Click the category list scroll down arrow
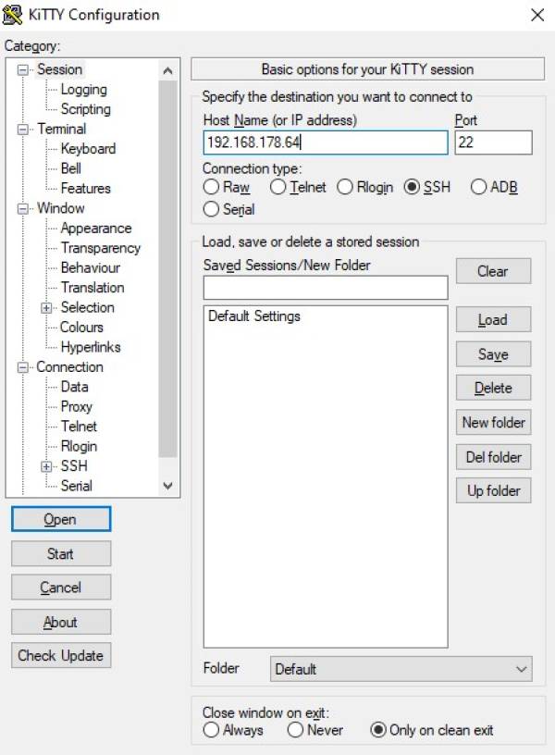 tap(167, 486)
